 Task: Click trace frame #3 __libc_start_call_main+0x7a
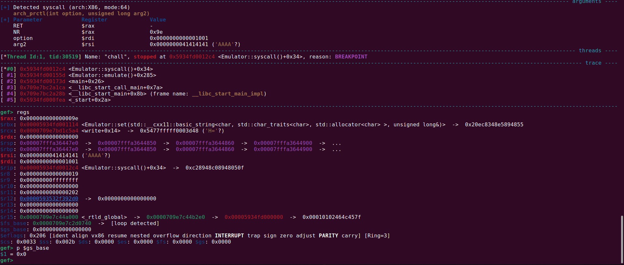[x=115, y=87]
